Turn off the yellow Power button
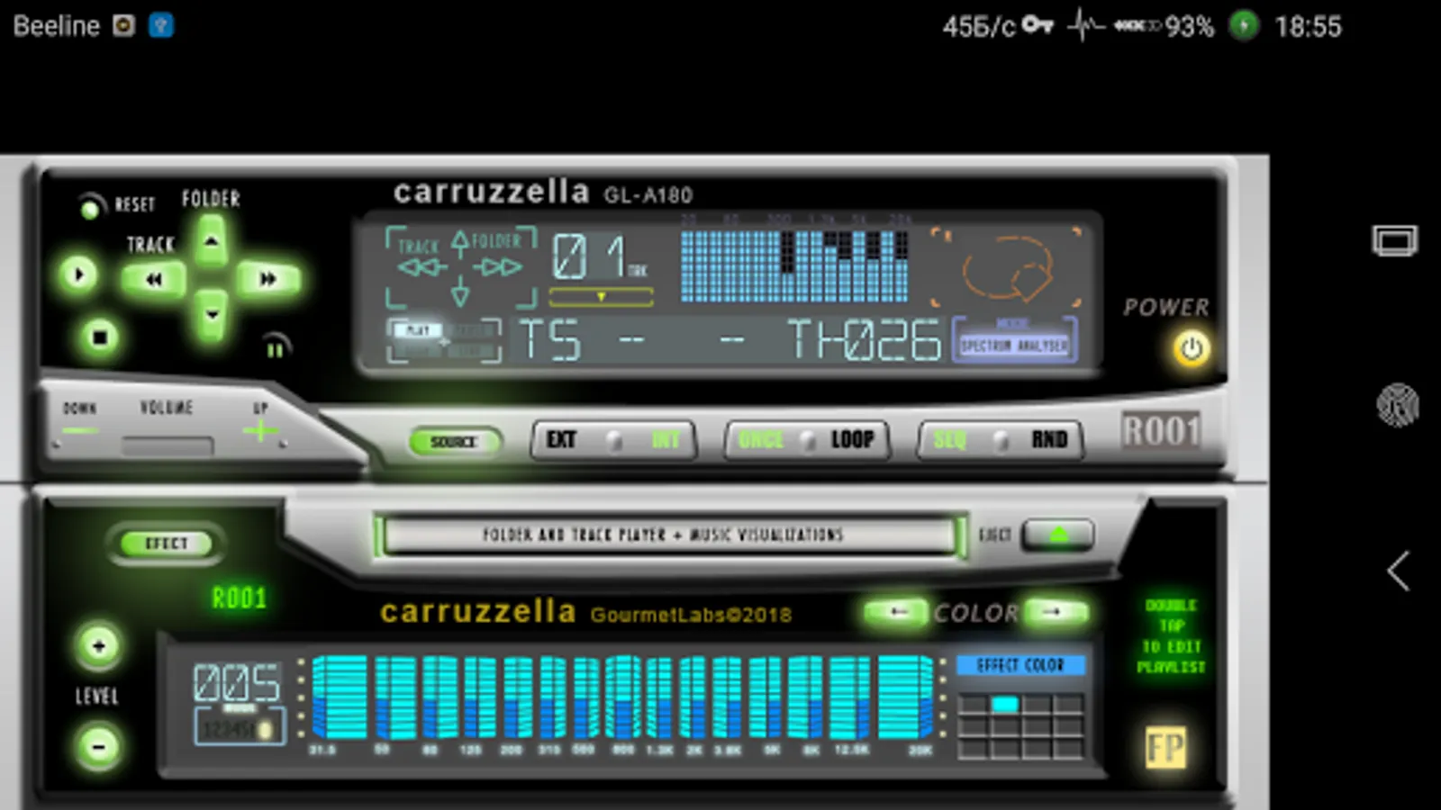This screenshot has width=1441, height=810. click(1191, 348)
